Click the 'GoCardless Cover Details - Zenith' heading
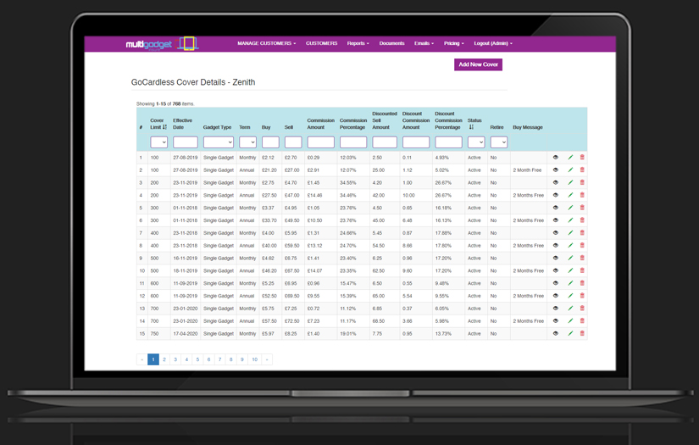699x445 pixels. (x=193, y=82)
